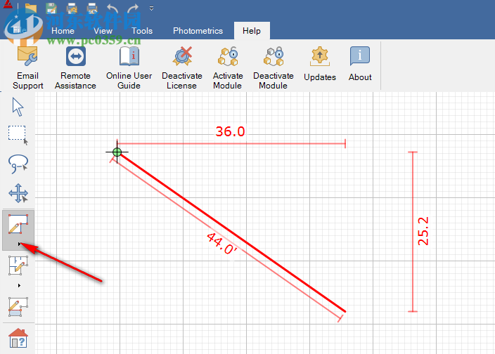Switch to the Photometrics tab
Screen dimensions: 495x354
coord(198,31)
